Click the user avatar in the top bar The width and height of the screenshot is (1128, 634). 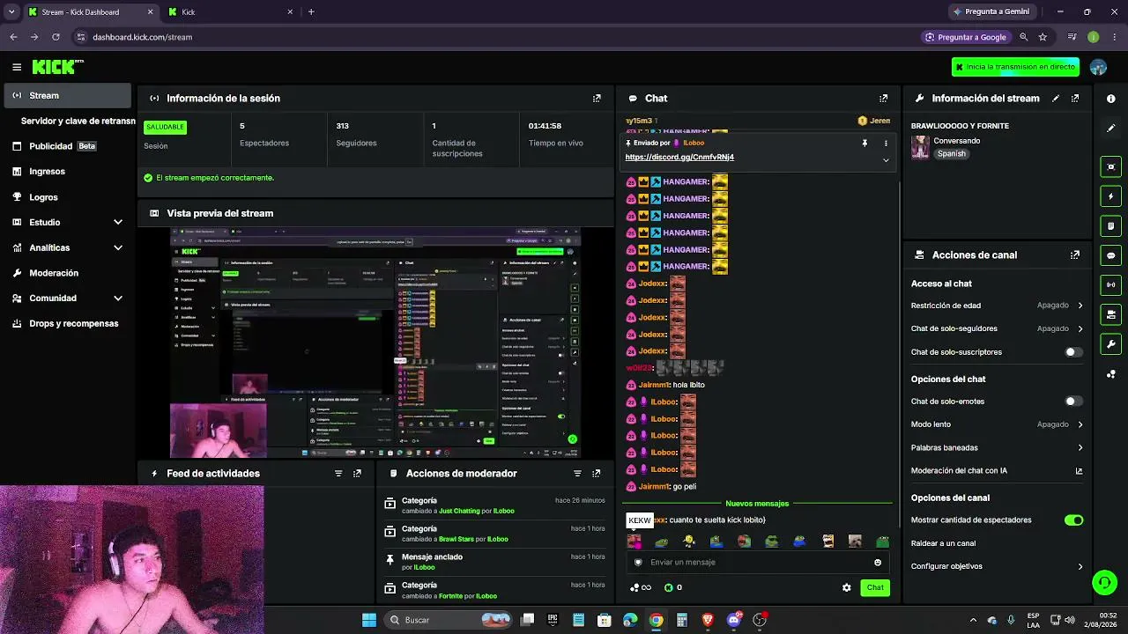tap(1098, 67)
